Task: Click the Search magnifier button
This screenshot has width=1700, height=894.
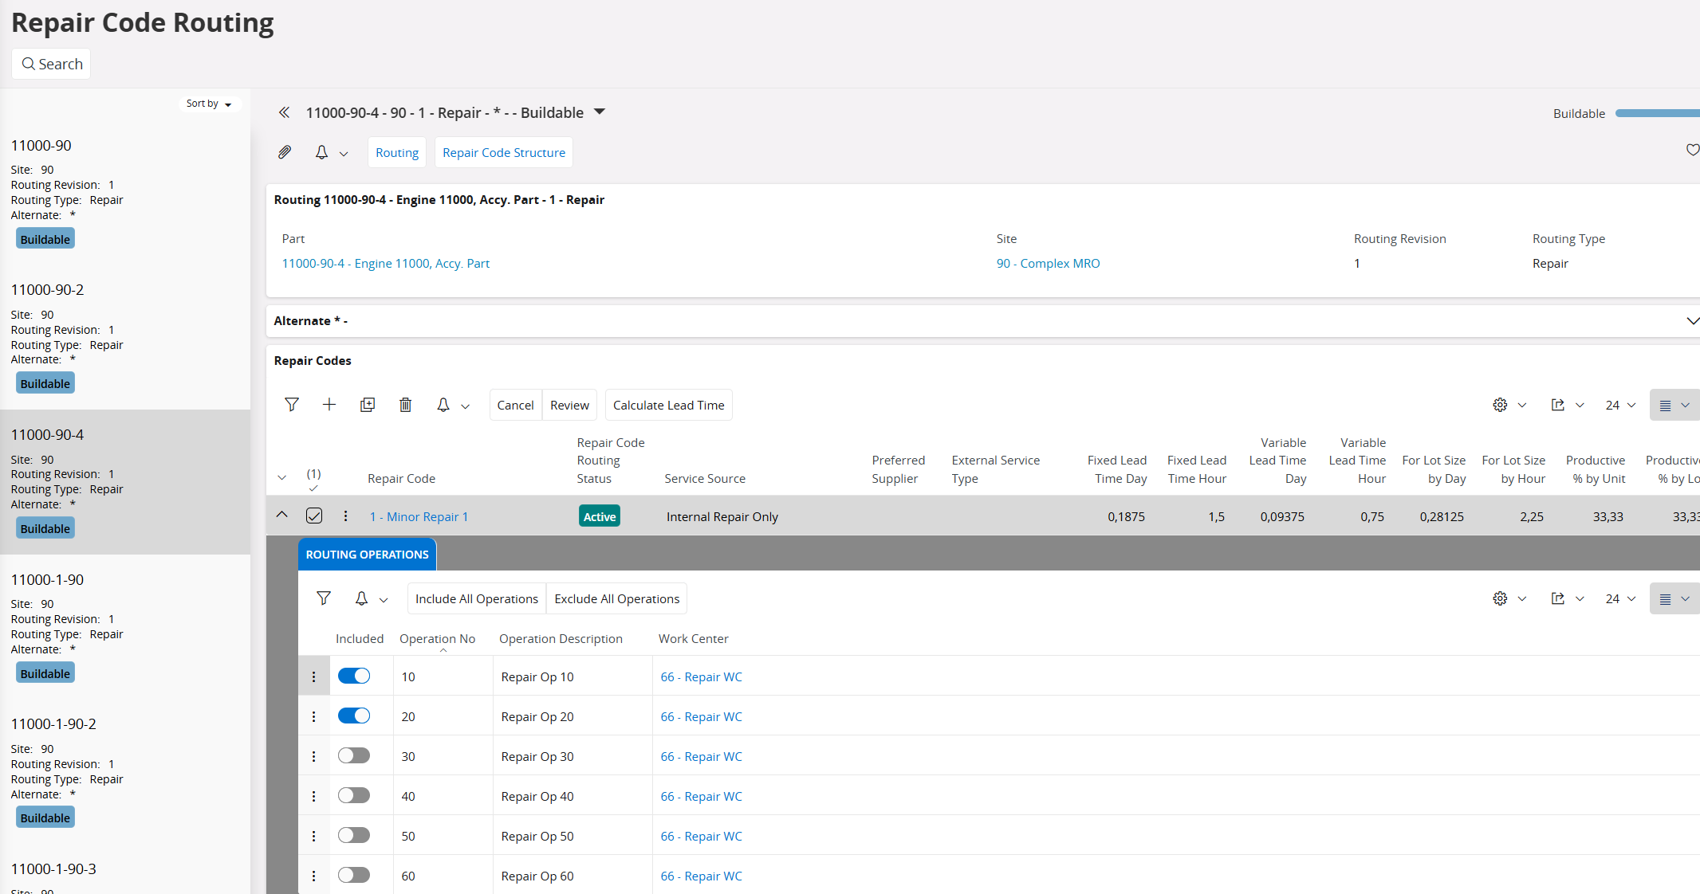Action: tap(51, 64)
